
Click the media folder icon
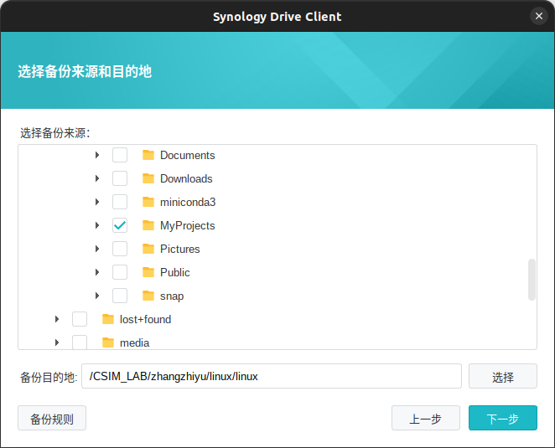pyautogui.click(x=108, y=342)
